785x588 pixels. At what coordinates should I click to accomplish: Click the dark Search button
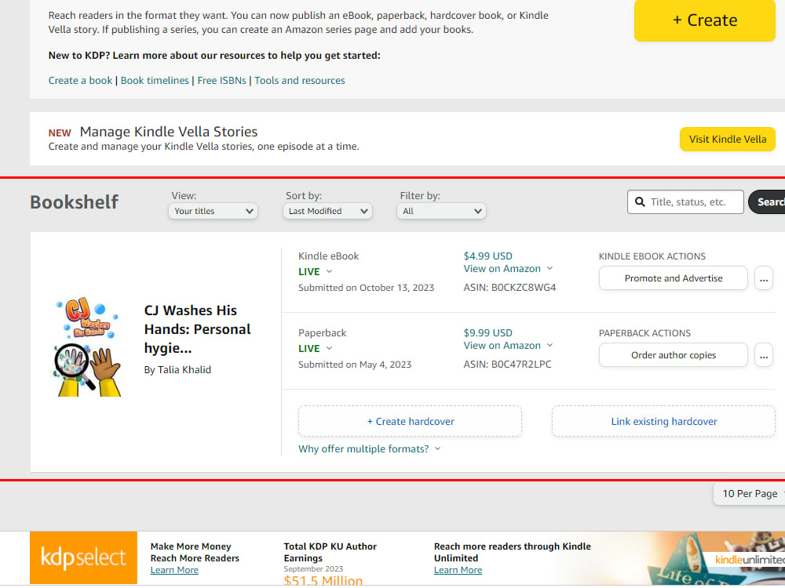[767, 202]
